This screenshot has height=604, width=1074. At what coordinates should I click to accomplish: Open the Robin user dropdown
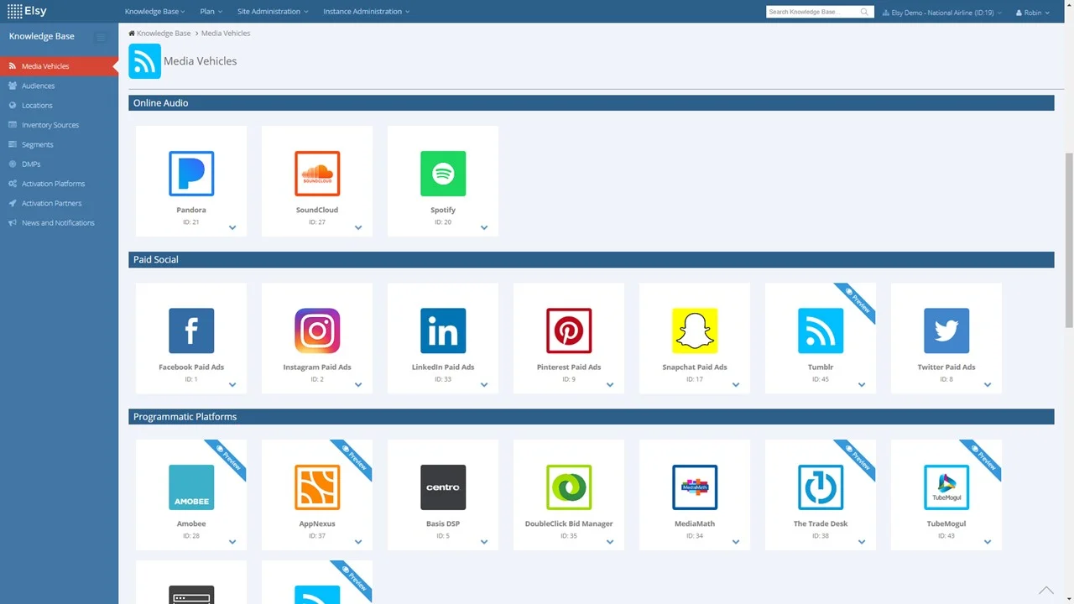[1033, 13]
